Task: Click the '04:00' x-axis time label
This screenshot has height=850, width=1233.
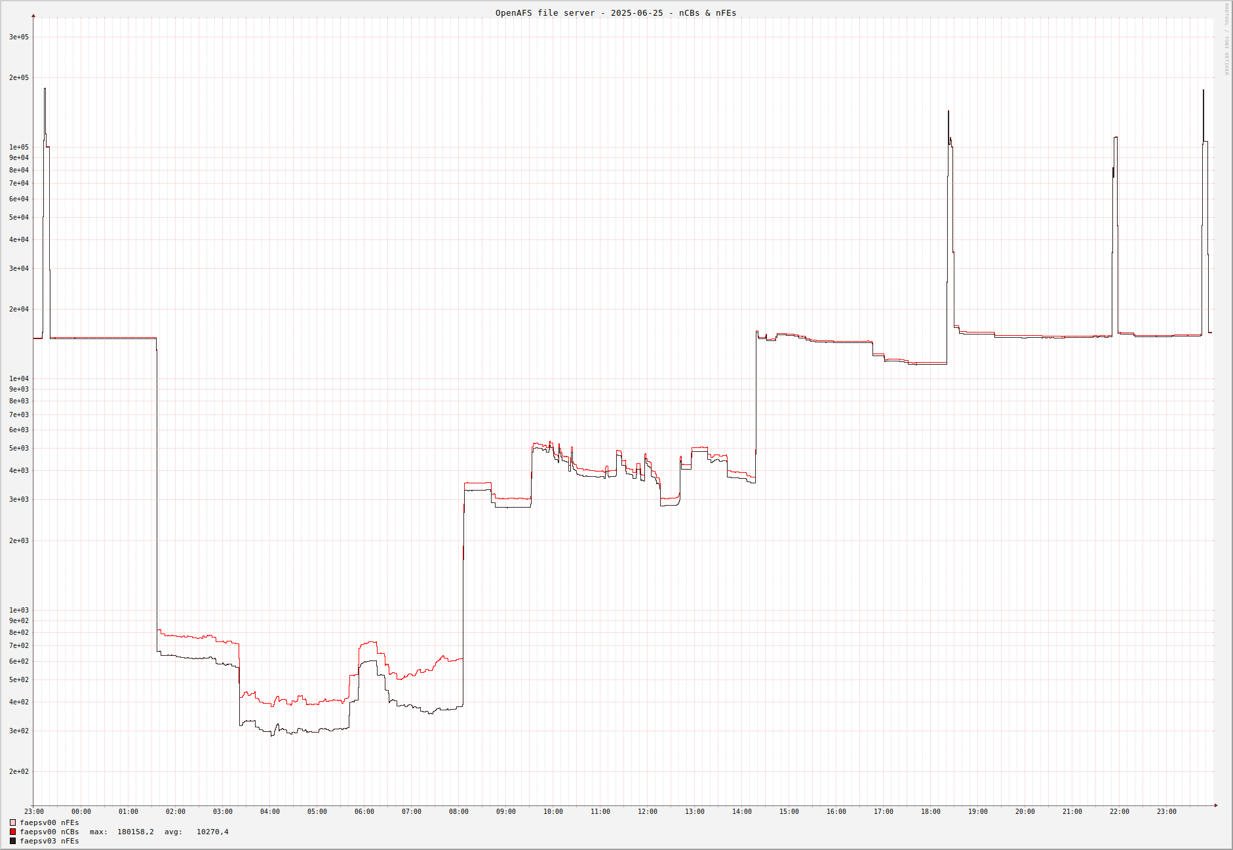Action: point(270,811)
